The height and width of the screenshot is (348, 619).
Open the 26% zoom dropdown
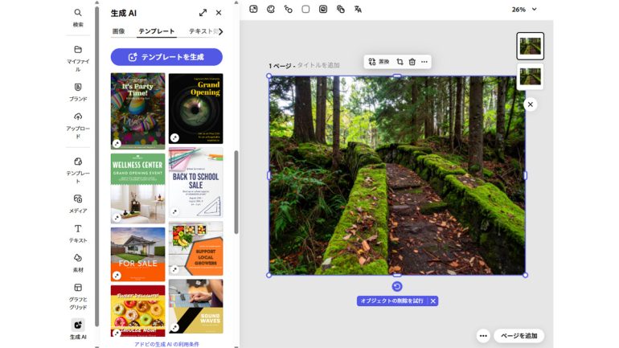pyautogui.click(x=524, y=10)
